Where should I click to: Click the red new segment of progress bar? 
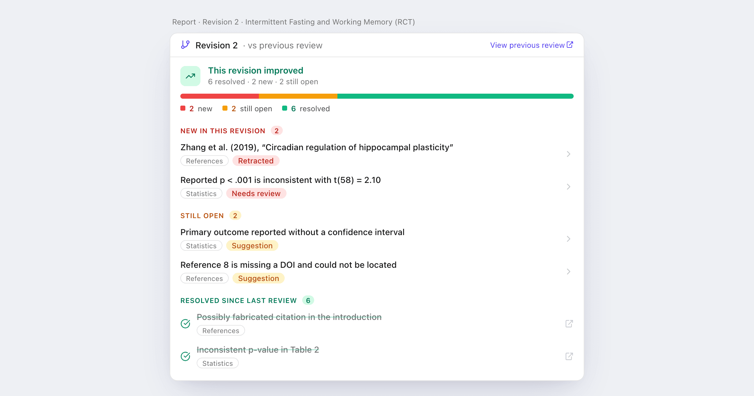pos(220,96)
